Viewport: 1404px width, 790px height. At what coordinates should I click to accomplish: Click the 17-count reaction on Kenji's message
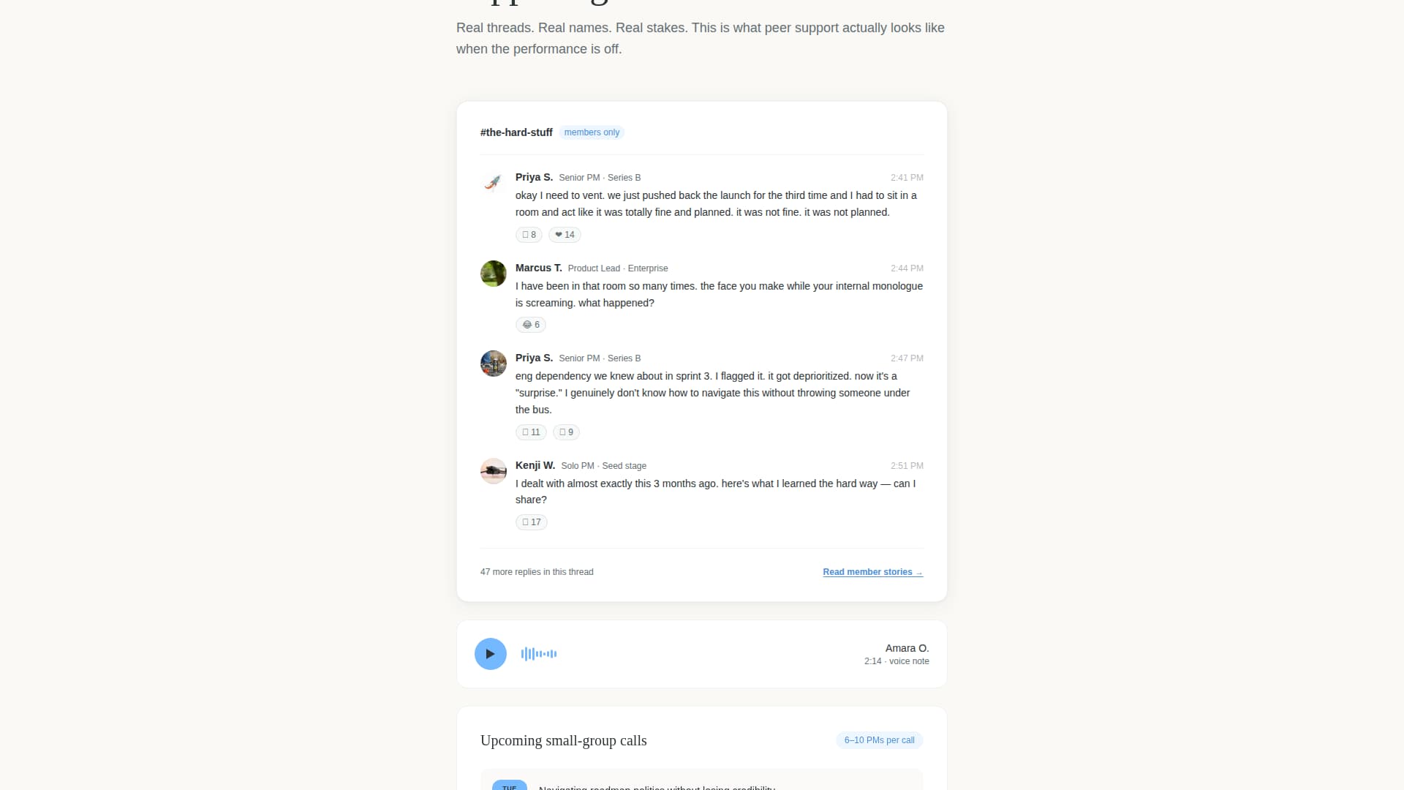(531, 522)
